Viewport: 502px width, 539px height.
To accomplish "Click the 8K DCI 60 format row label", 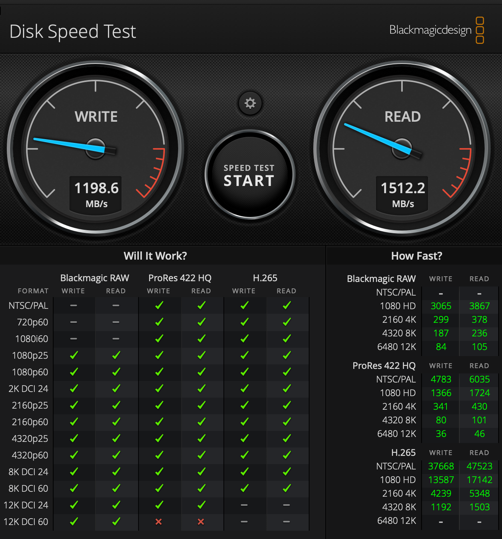I will 28,488.
